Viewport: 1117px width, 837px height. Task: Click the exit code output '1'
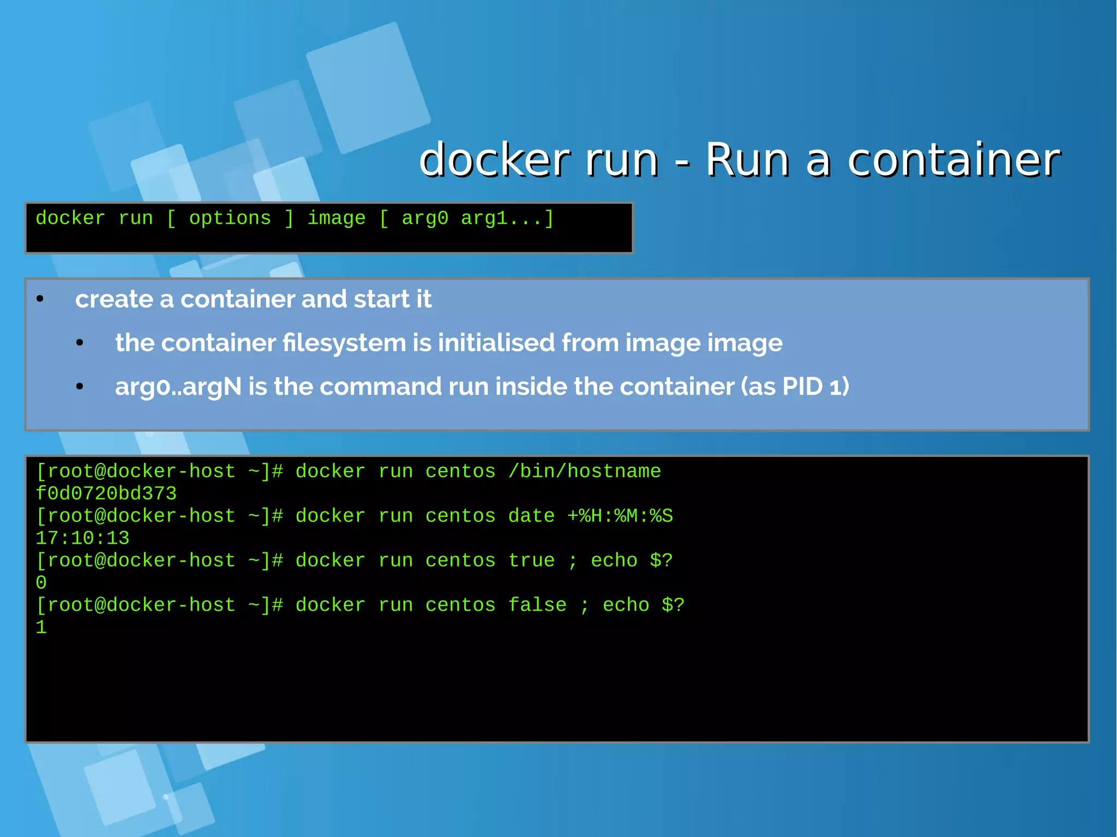[41, 628]
